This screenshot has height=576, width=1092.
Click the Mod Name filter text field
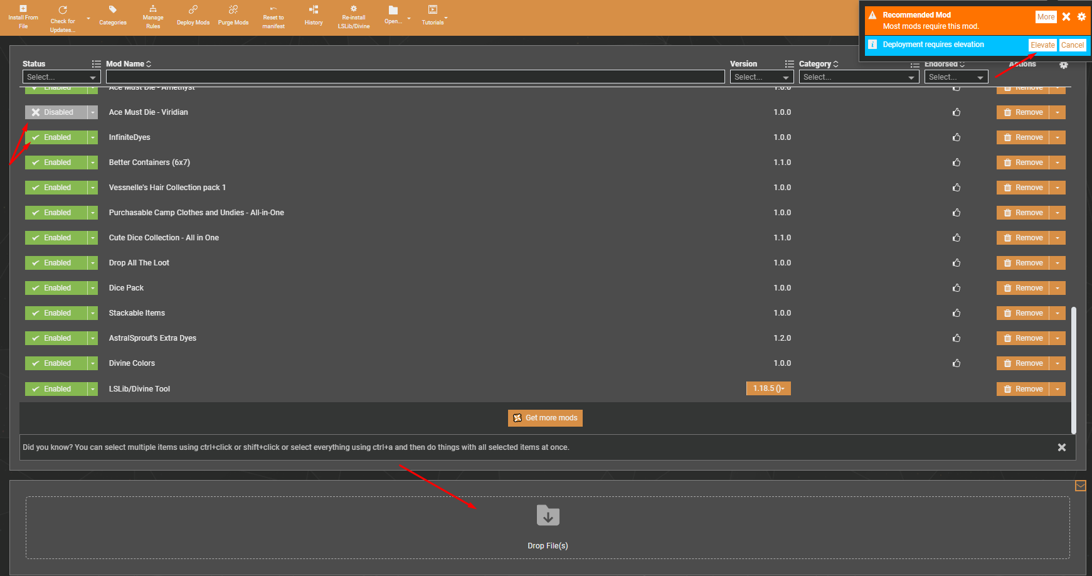point(415,77)
